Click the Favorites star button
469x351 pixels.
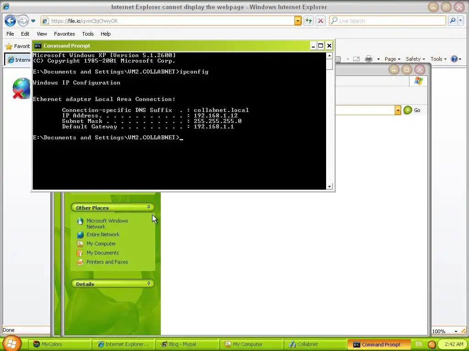(17, 46)
